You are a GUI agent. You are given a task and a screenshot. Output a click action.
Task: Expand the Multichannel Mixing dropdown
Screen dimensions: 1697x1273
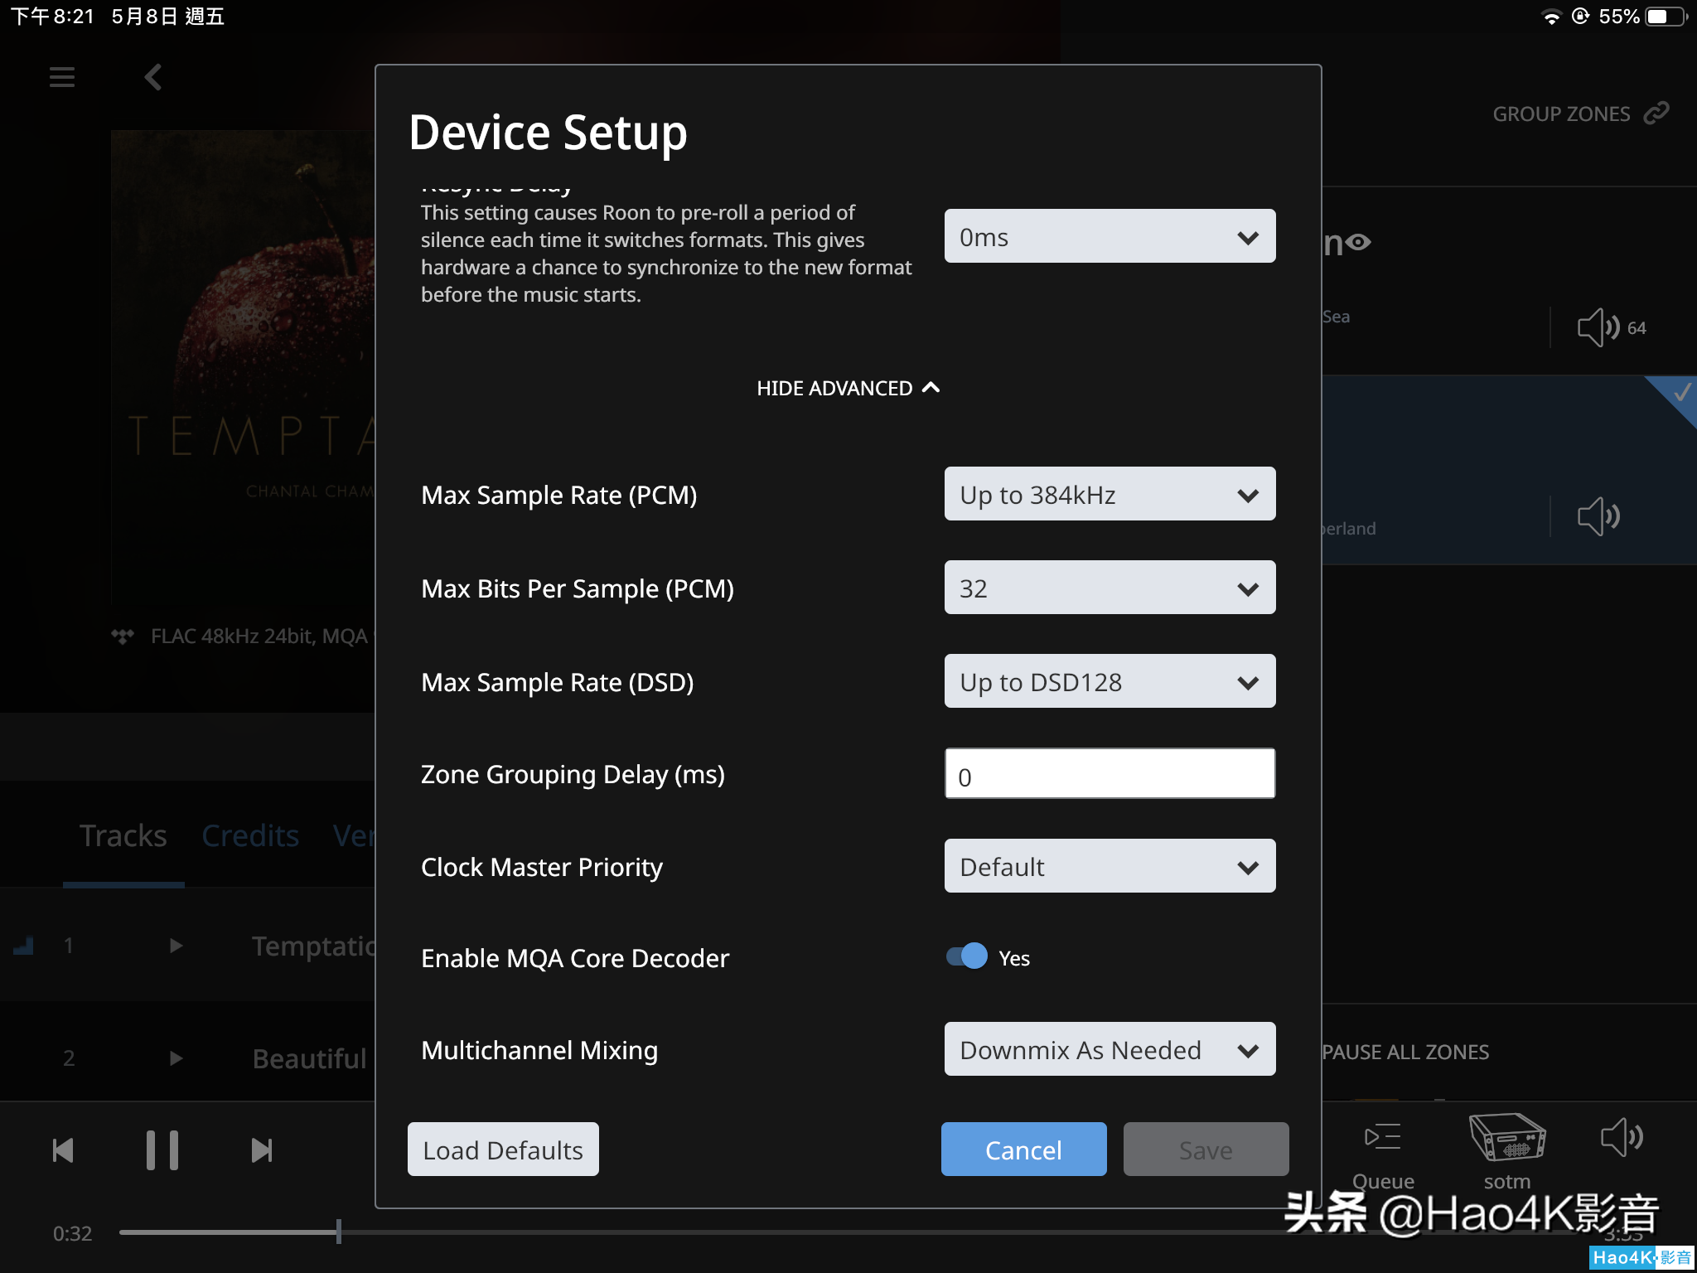(1110, 1049)
